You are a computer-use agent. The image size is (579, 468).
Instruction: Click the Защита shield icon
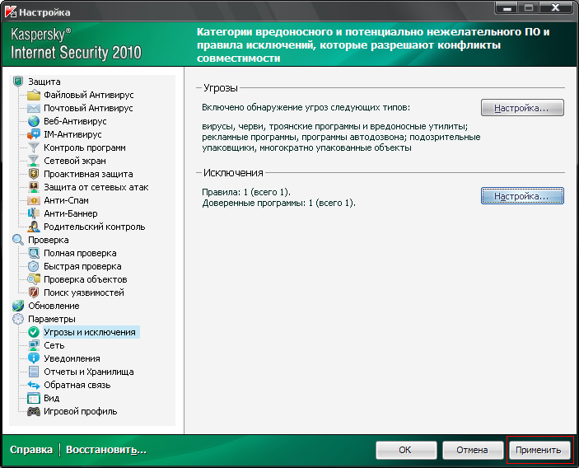(x=18, y=82)
